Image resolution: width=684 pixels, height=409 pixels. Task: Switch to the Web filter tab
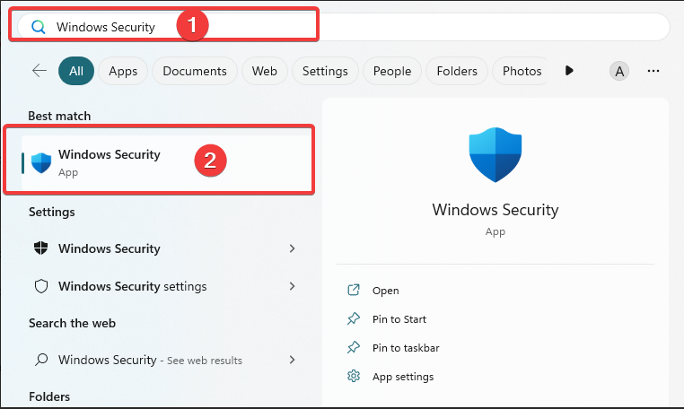(x=264, y=71)
